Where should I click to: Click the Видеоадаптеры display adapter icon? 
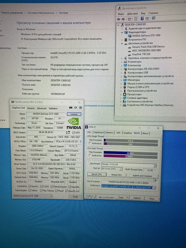tap(126, 32)
